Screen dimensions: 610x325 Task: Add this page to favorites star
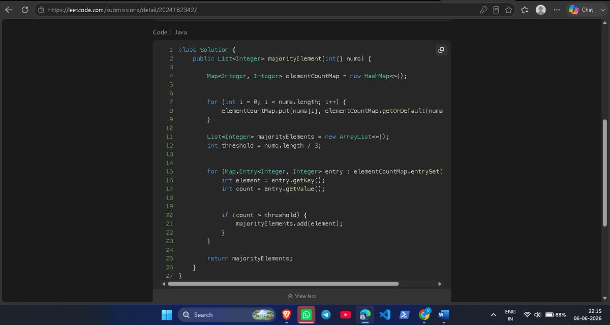508,10
